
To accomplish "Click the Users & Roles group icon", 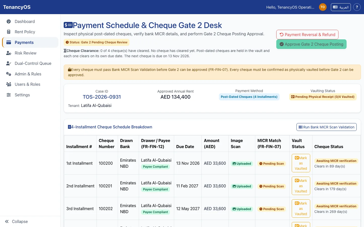I will point(9,84).
